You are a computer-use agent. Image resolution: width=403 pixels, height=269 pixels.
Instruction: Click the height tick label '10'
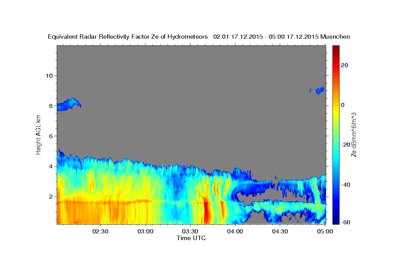pos(49,75)
